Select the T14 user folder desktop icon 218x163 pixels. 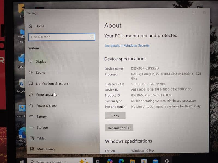pos(22,11)
